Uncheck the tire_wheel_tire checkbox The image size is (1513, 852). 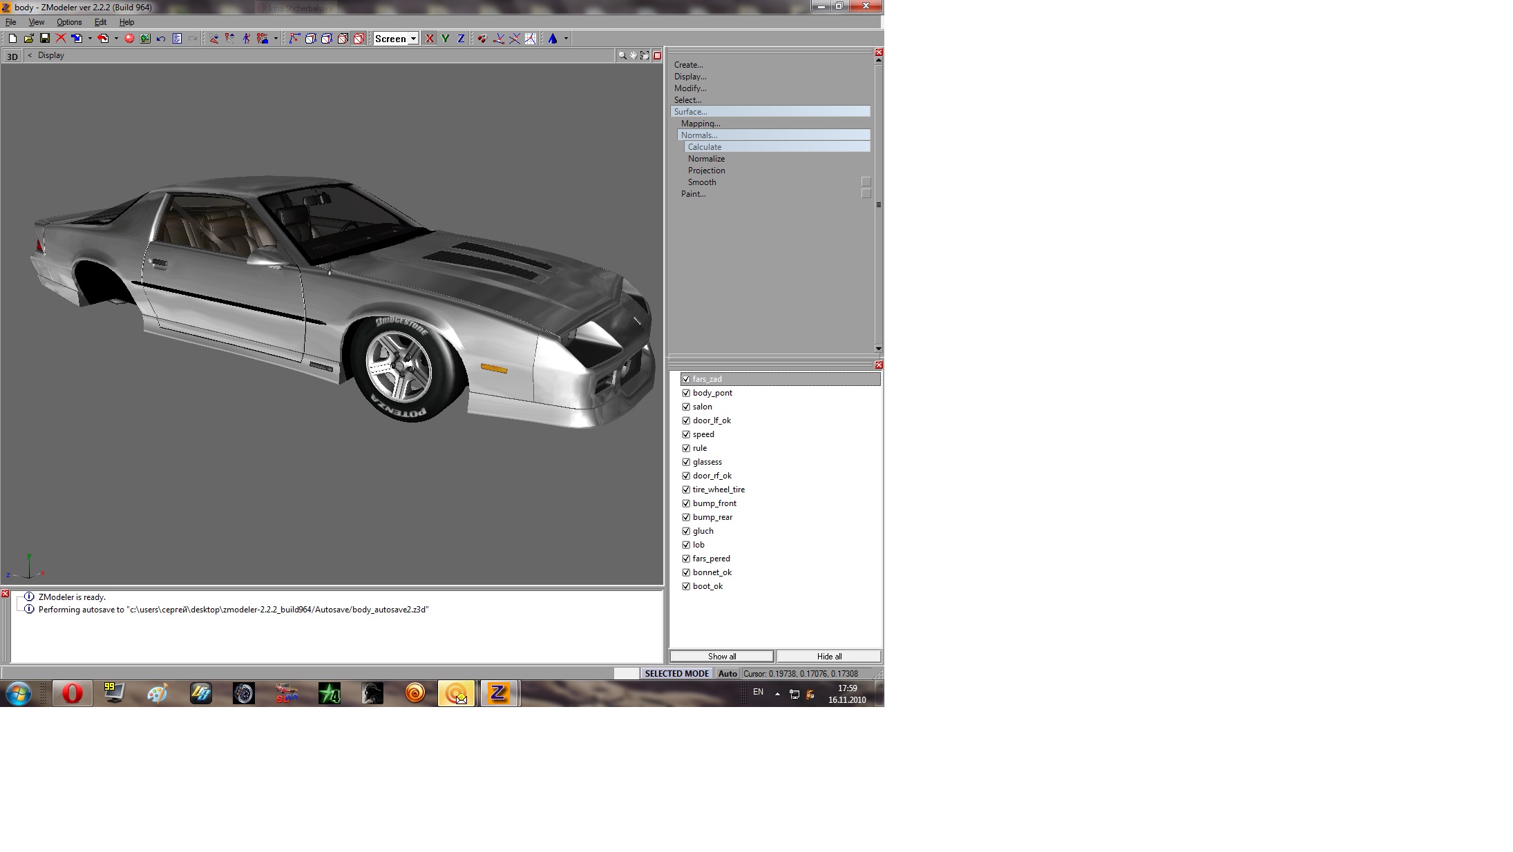[686, 490]
